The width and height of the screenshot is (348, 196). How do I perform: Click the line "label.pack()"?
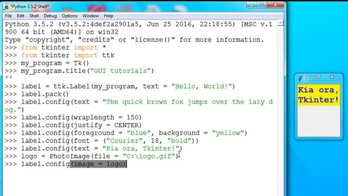click(45, 94)
